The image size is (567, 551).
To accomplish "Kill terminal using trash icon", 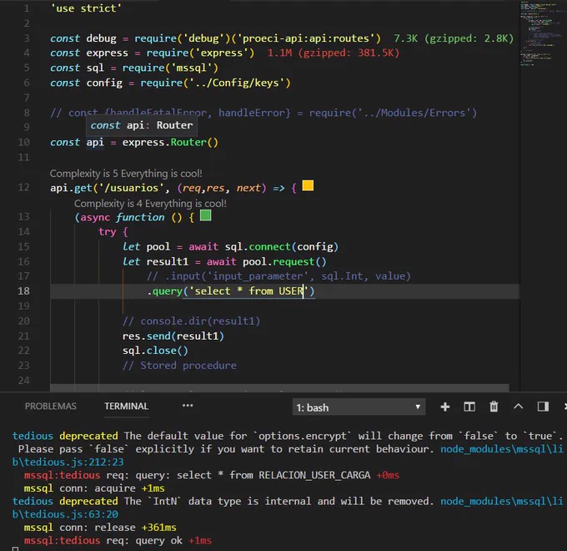I will tap(494, 407).
